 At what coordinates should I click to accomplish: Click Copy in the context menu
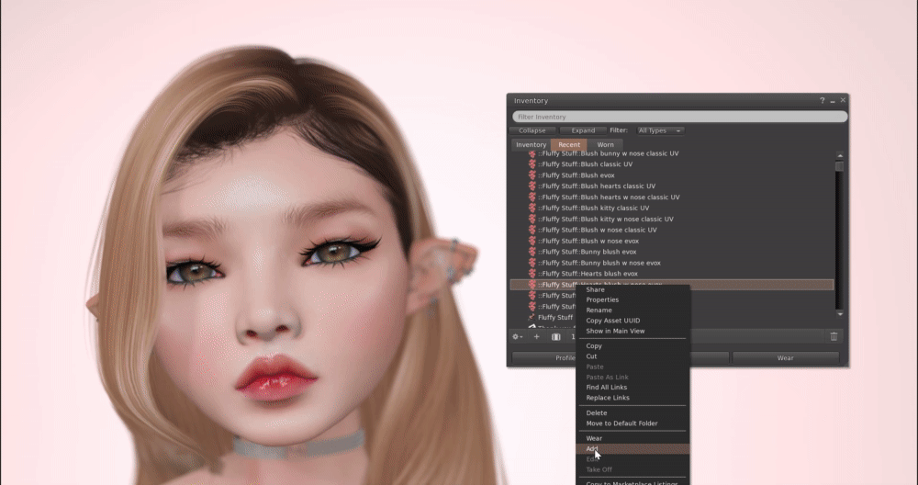(594, 346)
